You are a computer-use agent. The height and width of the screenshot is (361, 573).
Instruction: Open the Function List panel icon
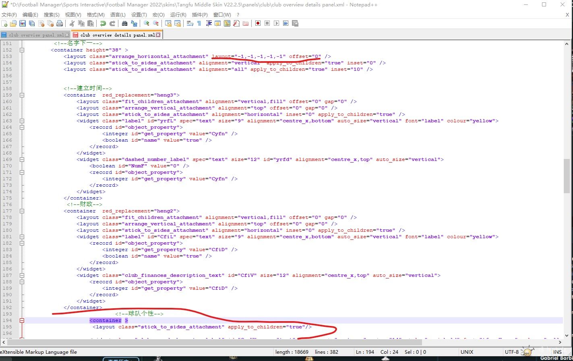(x=236, y=23)
